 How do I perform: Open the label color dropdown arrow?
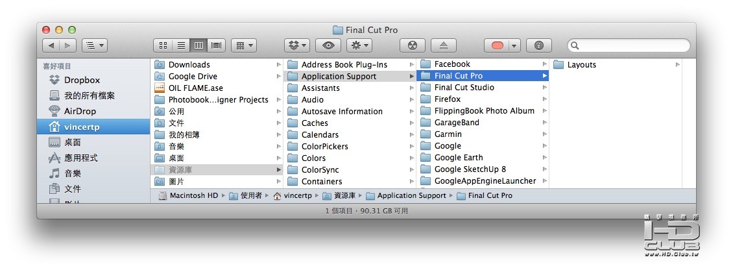coord(514,45)
